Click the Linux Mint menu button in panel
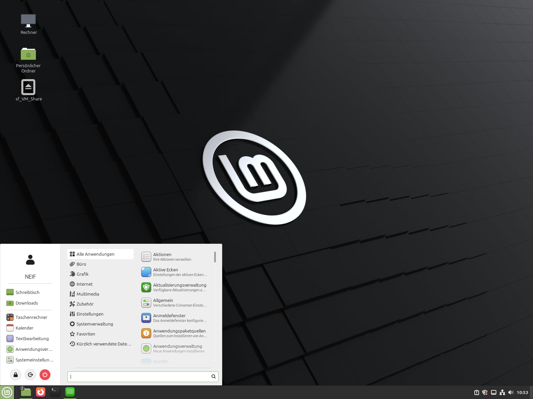 pyautogui.click(x=7, y=392)
